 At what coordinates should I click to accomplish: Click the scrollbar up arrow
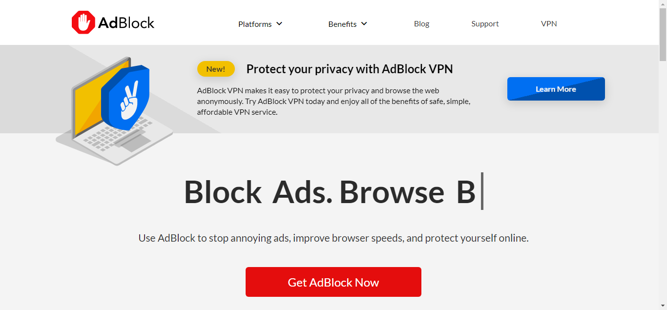(663, 4)
